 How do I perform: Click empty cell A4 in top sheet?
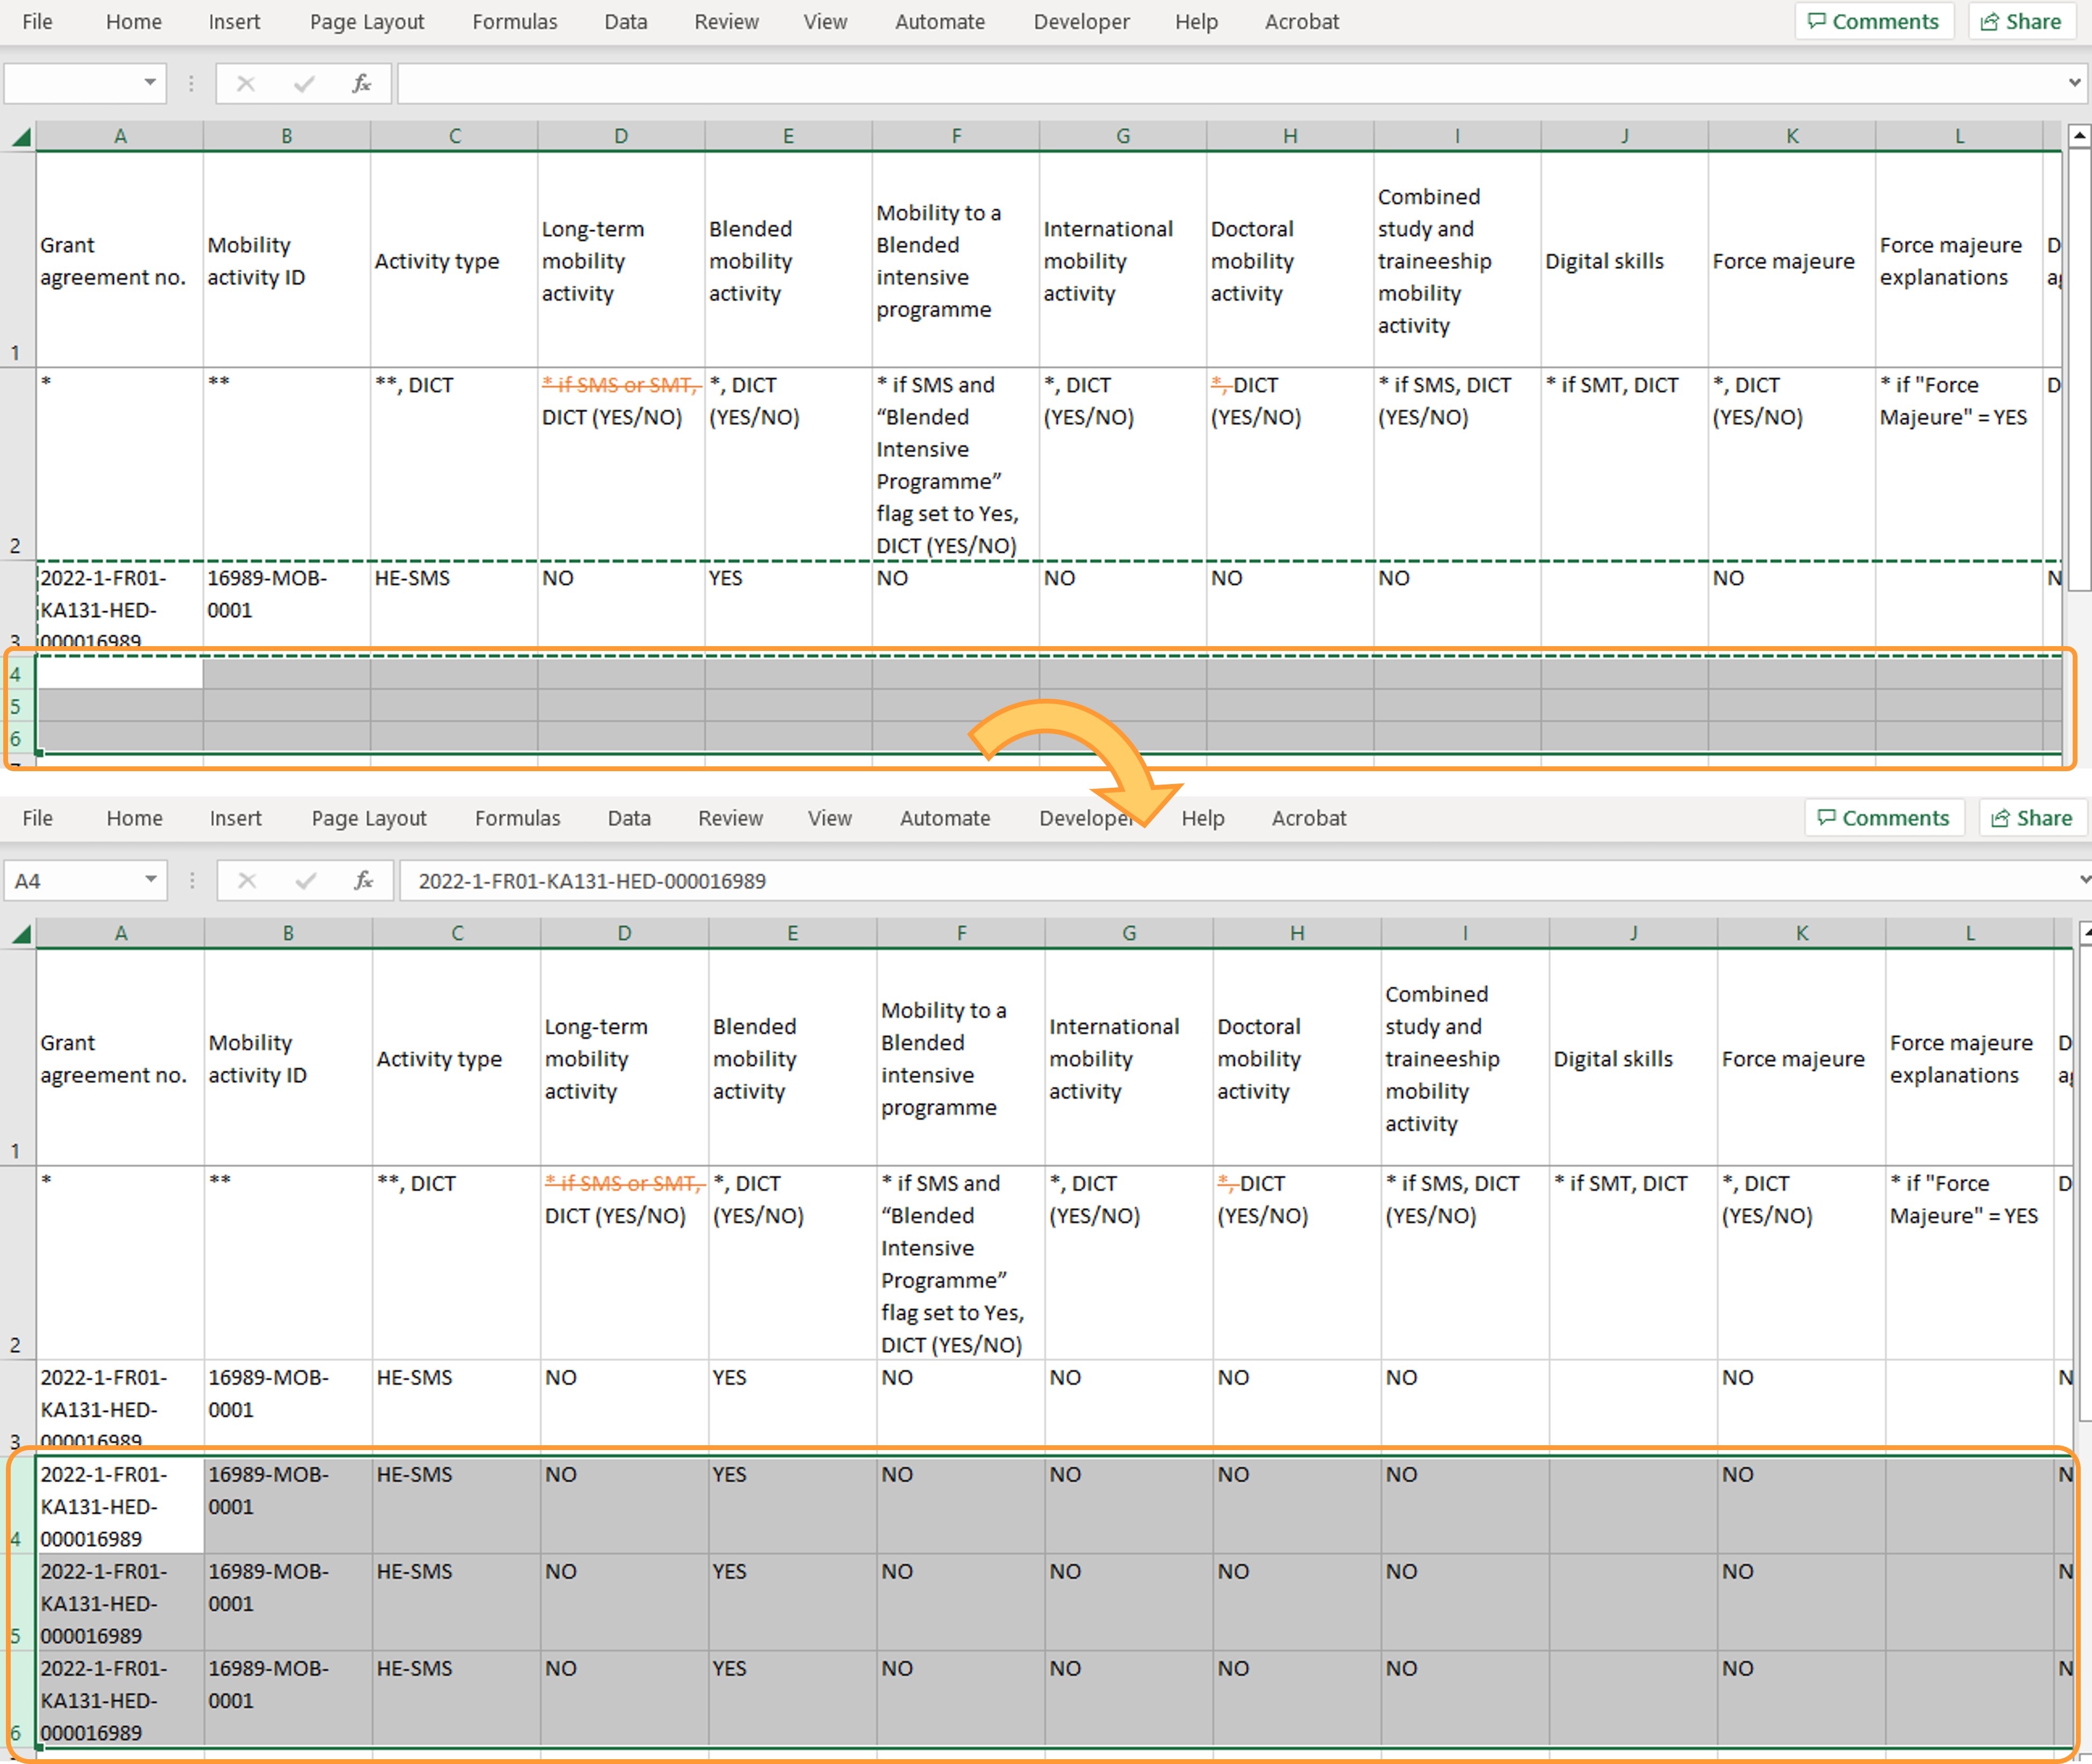(x=120, y=674)
